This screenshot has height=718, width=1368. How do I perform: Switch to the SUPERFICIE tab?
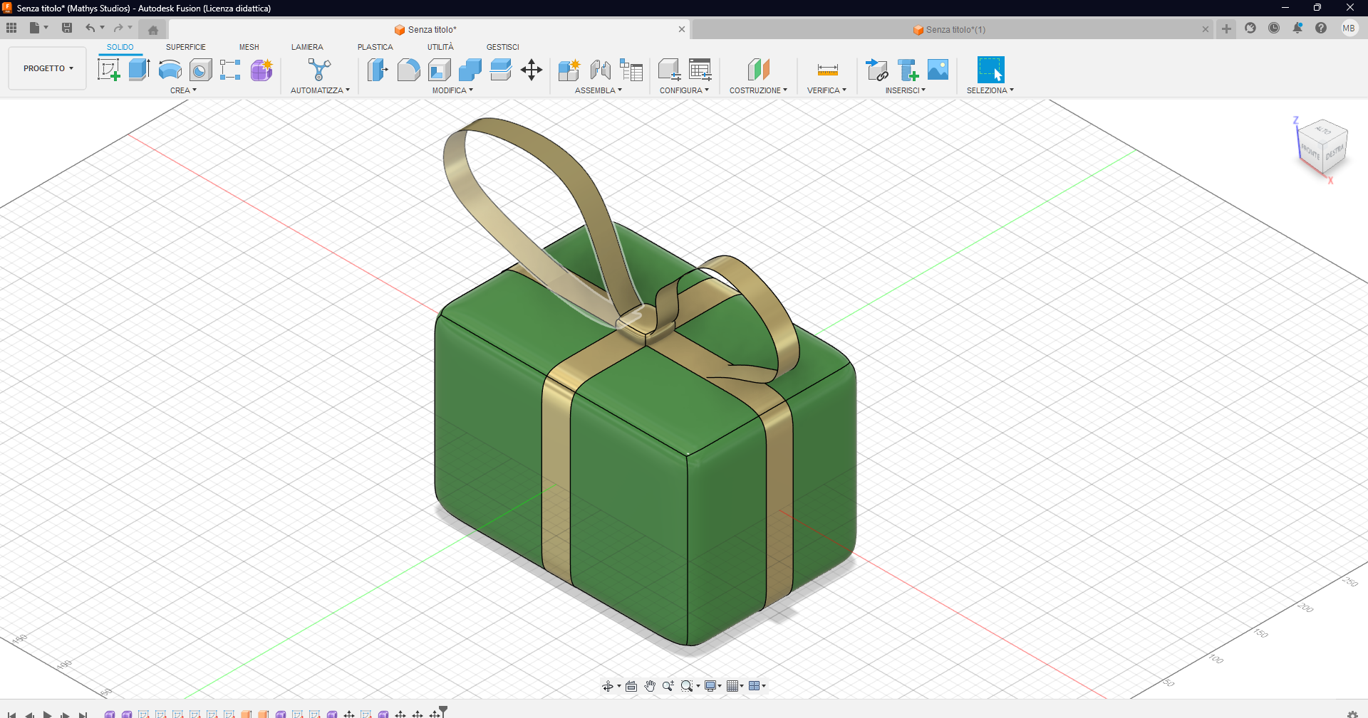coord(185,47)
